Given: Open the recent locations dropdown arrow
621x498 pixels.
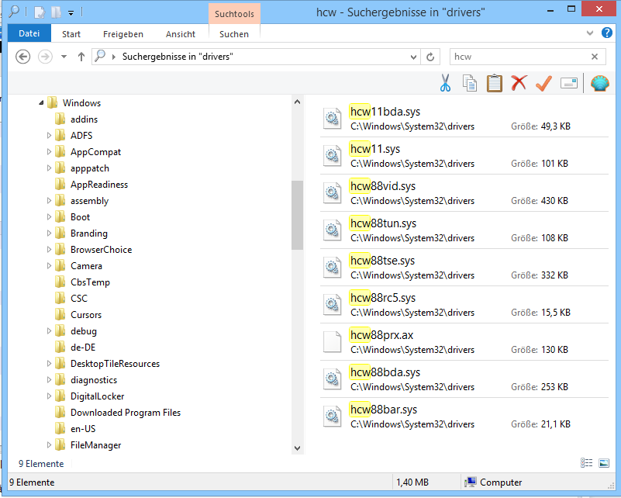Looking at the screenshot, I should click(x=64, y=57).
